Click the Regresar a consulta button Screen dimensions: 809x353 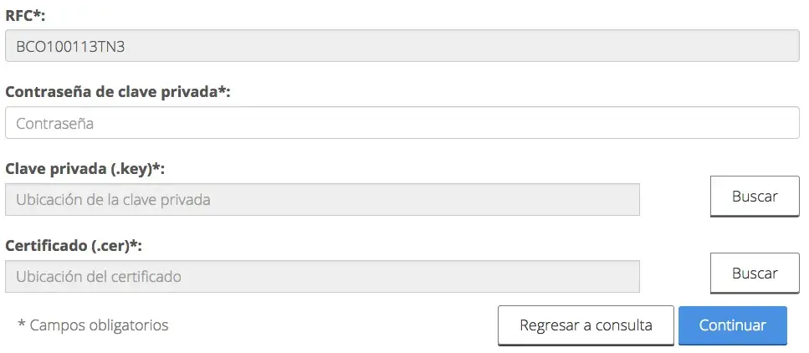click(586, 325)
